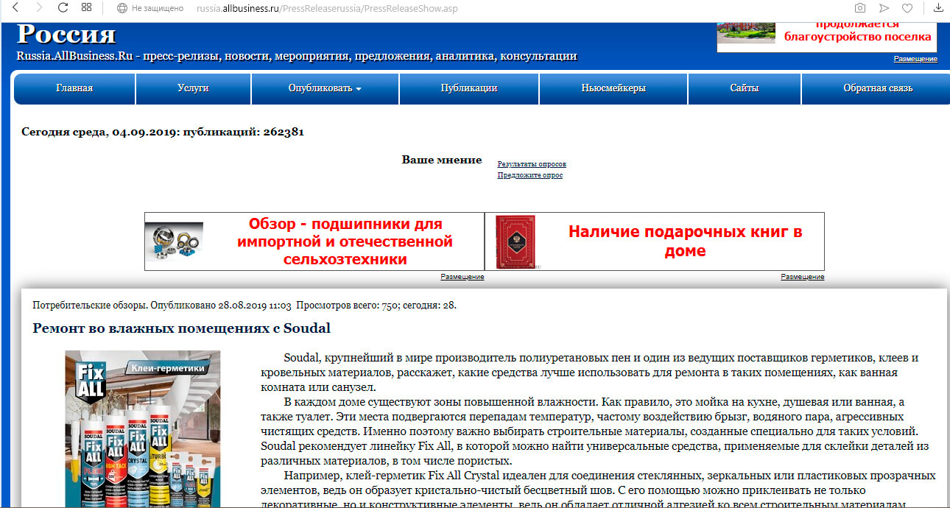
Task: Open the Ньюсмейкеры menu item
Action: [613, 88]
